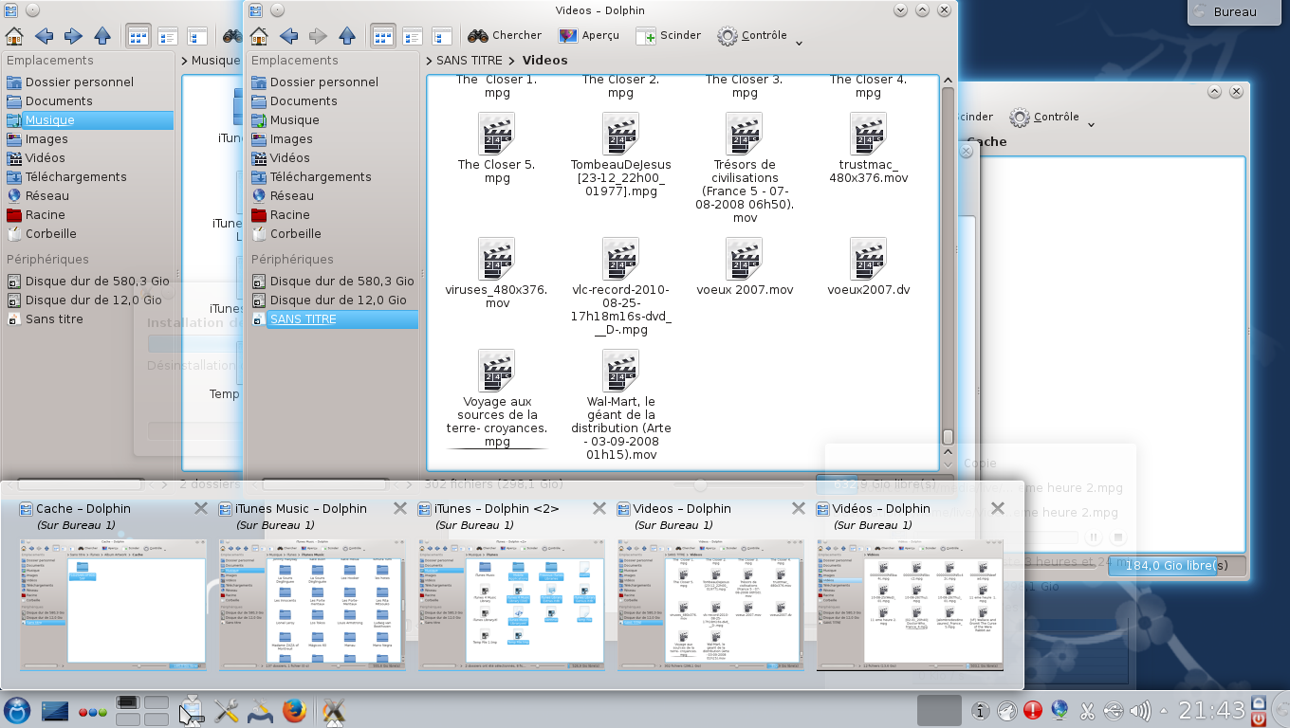Open the volume control in system tray
Screen dimensions: 1290x728
click(x=1141, y=710)
